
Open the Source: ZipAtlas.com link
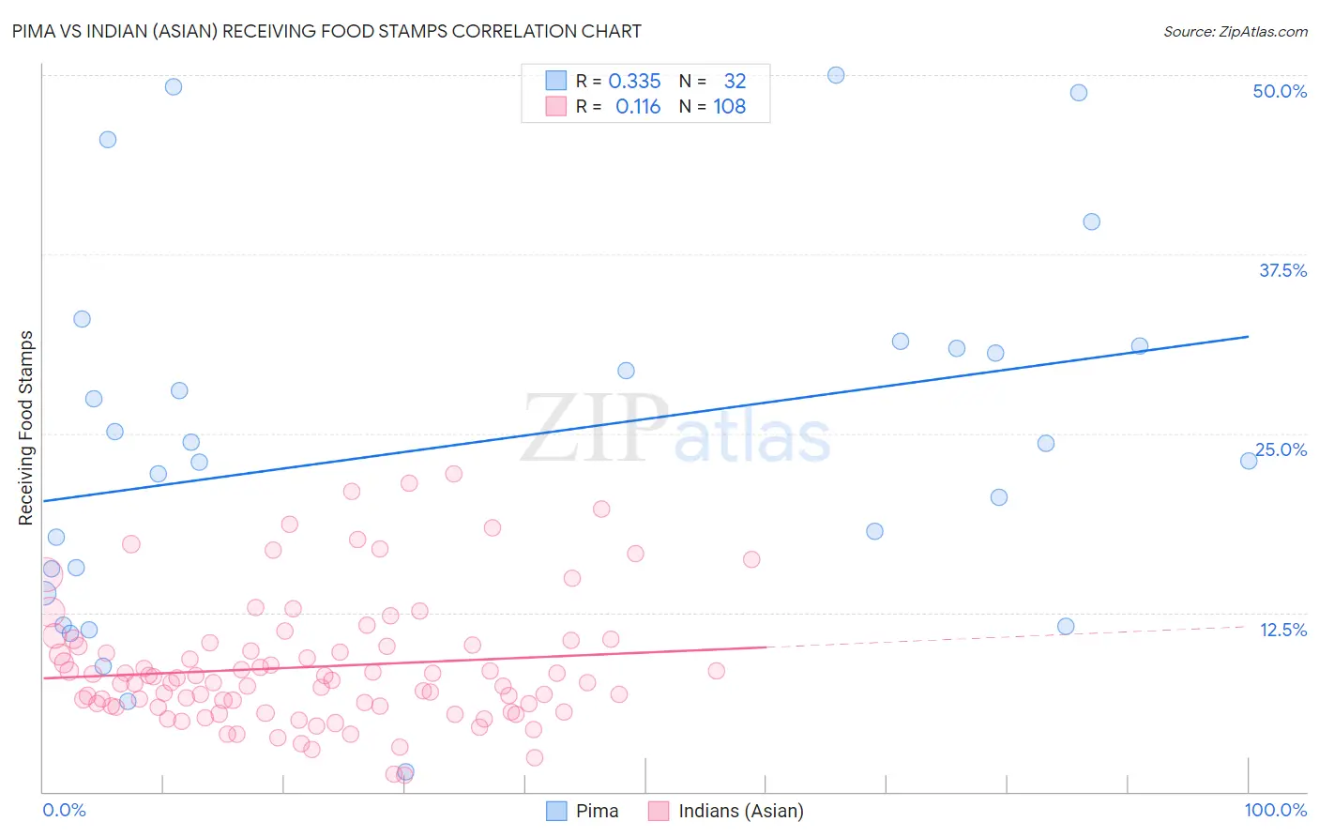[x=1236, y=31]
